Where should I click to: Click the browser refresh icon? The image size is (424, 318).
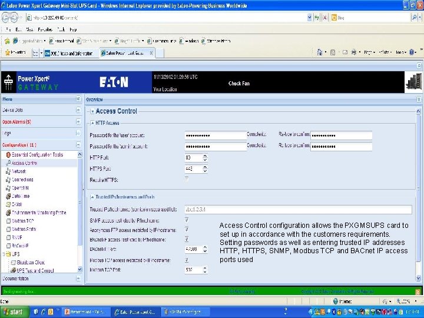click(317, 18)
